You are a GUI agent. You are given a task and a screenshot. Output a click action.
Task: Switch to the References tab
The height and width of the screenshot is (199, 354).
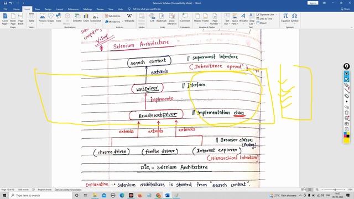(73, 9)
